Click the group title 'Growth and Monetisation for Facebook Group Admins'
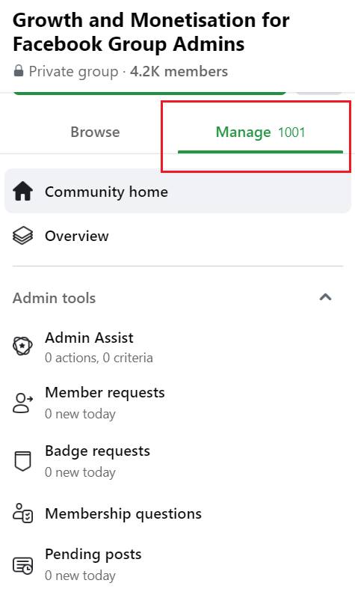The width and height of the screenshot is (355, 598). coord(151,32)
